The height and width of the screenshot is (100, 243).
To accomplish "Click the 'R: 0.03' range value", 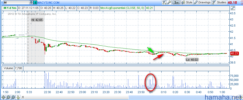I will pos(94,8).
